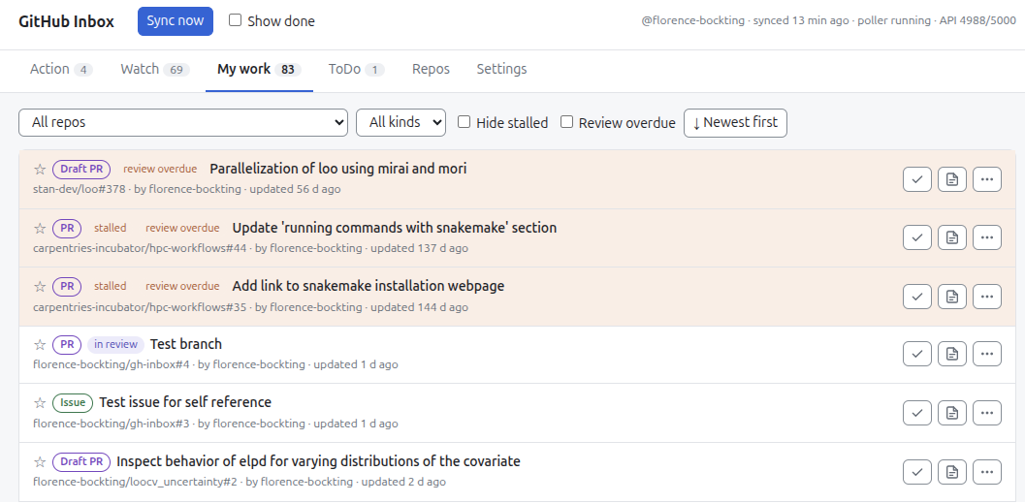Star the 'Test branch' item
Viewport: 1025px width, 503px height.
tap(40, 344)
